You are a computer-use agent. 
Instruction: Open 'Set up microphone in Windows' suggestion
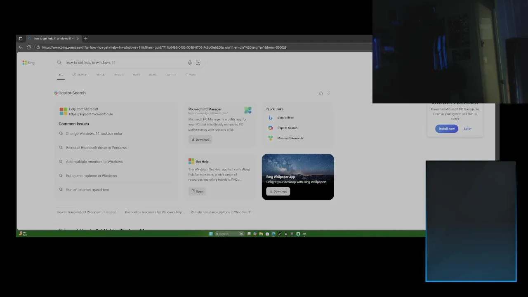tap(92, 176)
